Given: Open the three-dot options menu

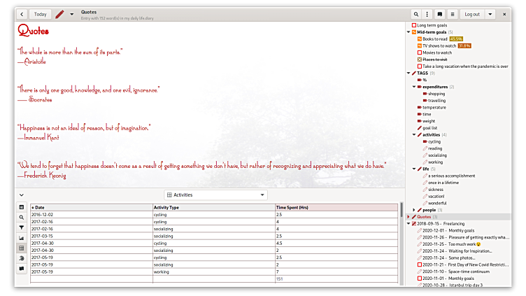Looking at the screenshot, I should click(427, 14).
